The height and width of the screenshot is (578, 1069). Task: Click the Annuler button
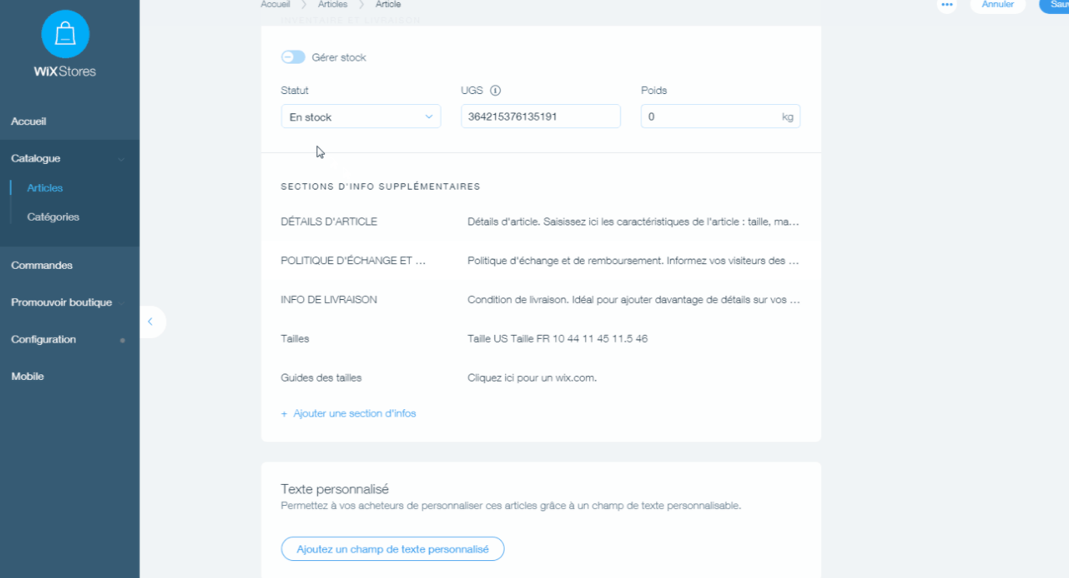pyautogui.click(x=997, y=5)
